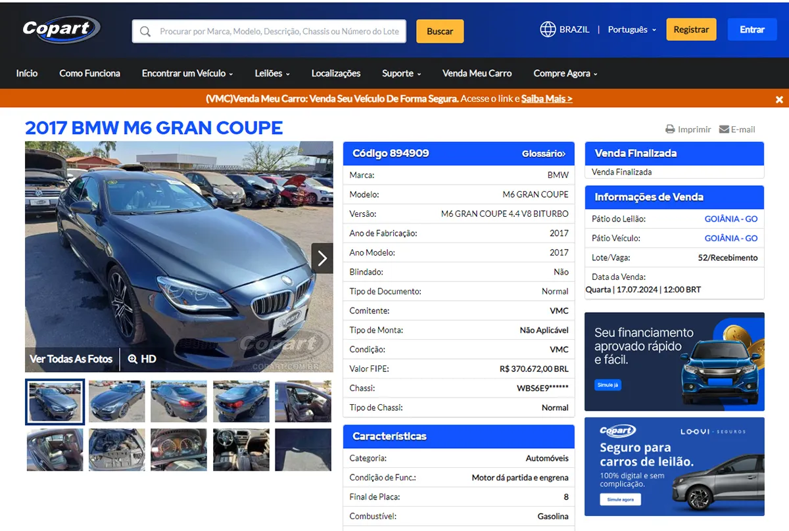Click the printer Imprimir icon
789x531 pixels.
tap(670, 129)
